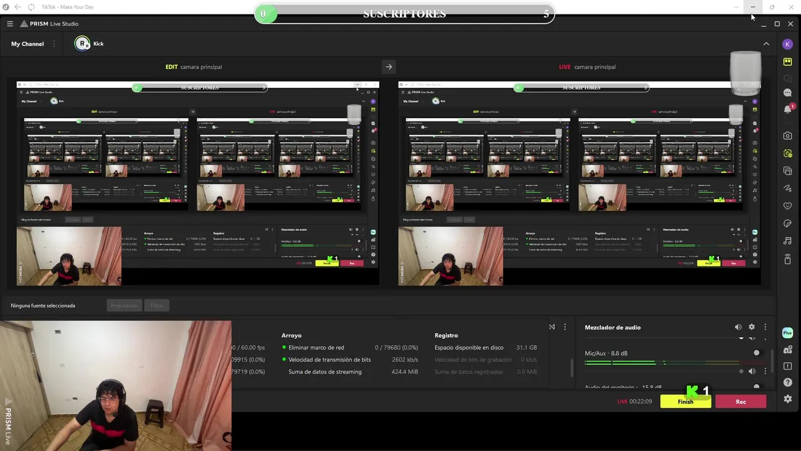
Task: Click the Filtrar button
Action: [157, 306]
